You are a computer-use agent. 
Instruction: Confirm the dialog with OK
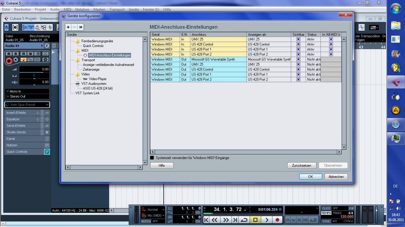(x=310, y=177)
